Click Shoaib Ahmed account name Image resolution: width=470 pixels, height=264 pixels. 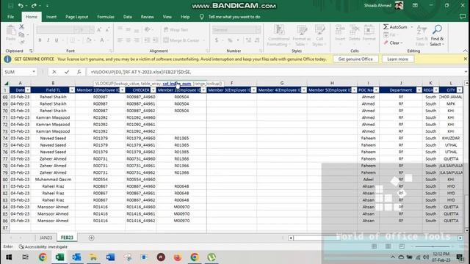point(377,5)
